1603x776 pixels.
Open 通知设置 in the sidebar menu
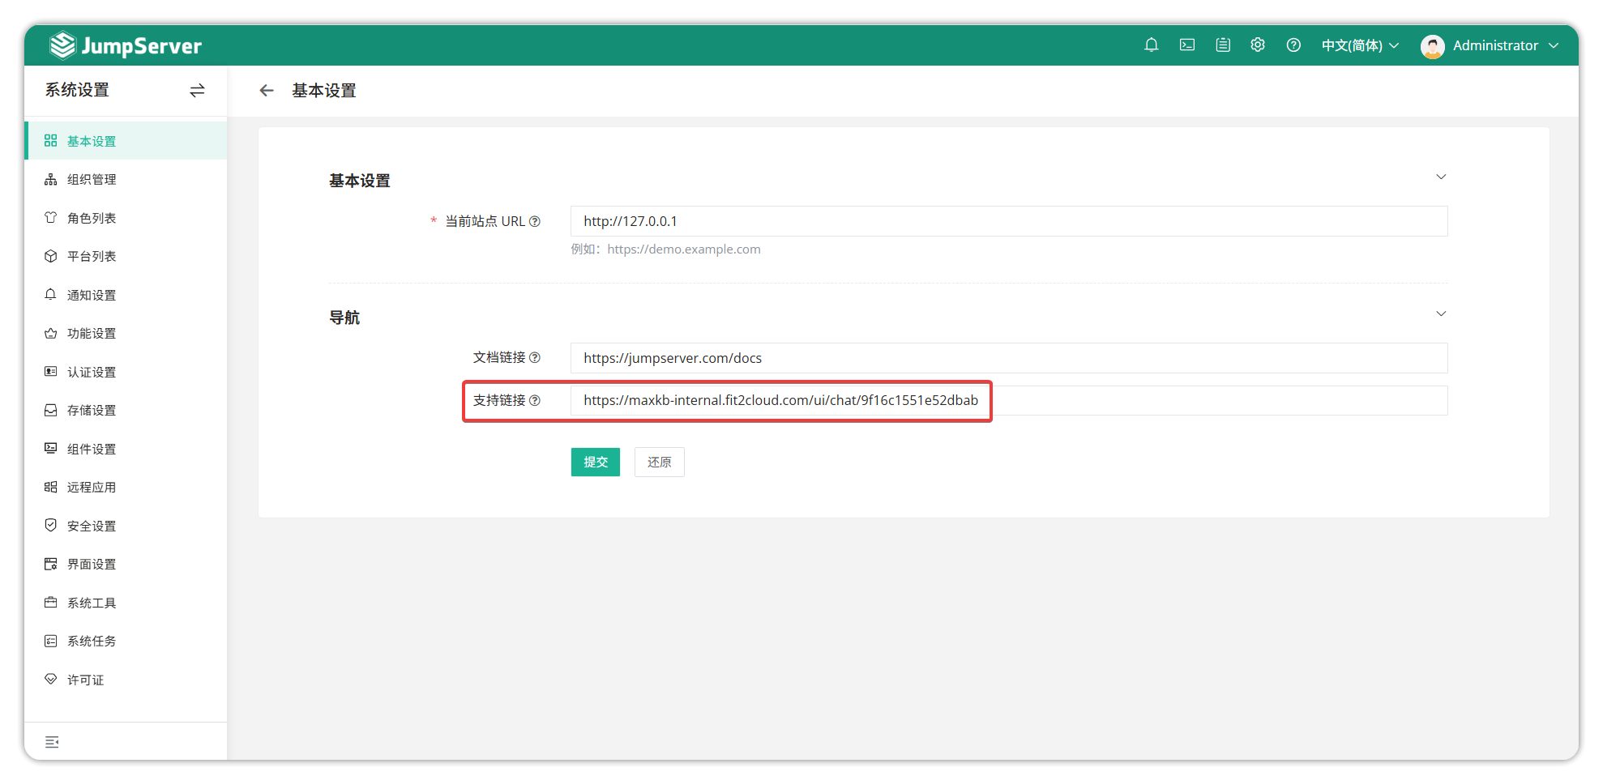point(126,295)
